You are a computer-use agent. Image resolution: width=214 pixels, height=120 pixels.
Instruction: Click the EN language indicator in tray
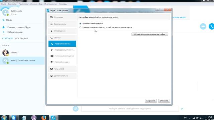(x=185, y=118)
